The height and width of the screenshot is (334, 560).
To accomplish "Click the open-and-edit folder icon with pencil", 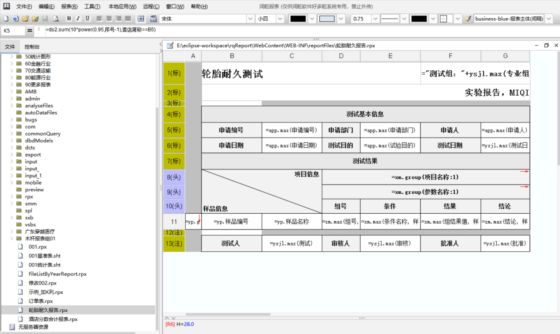I will (x=35, y=19).
